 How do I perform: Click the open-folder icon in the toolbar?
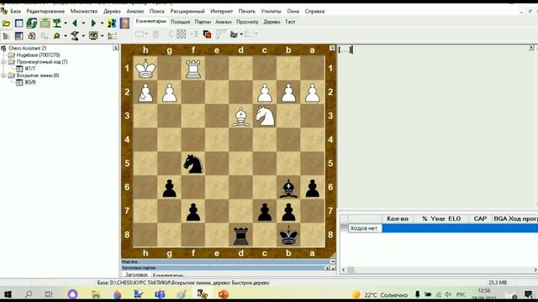6,23
